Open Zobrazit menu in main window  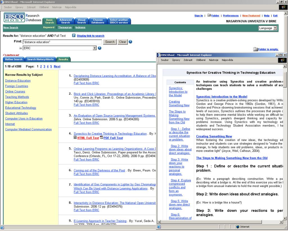[x=31, y=7]
